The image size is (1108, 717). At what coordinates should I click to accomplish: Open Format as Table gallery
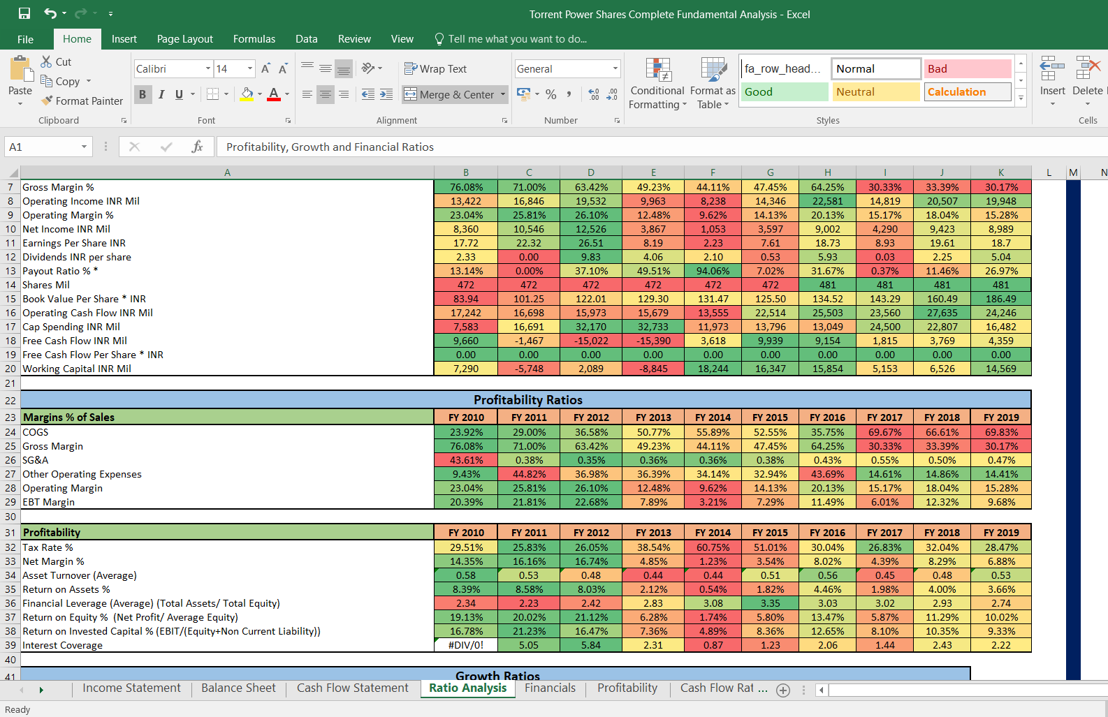(x=713, y=83)
